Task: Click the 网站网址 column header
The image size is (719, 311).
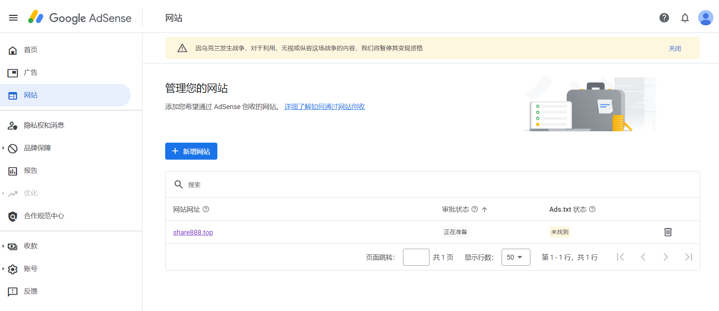Action: click(187, 209)
